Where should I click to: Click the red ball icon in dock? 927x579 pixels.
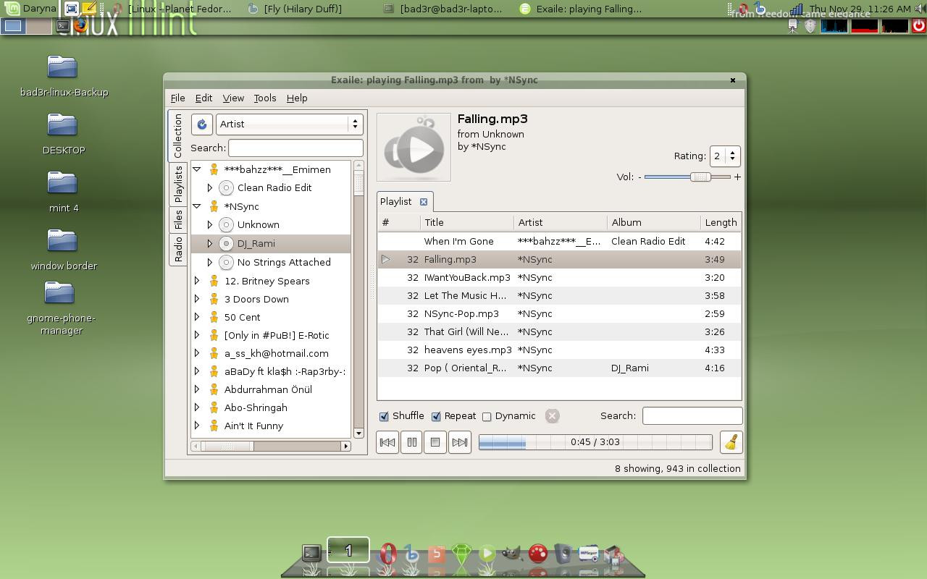[x=538, y=554]
